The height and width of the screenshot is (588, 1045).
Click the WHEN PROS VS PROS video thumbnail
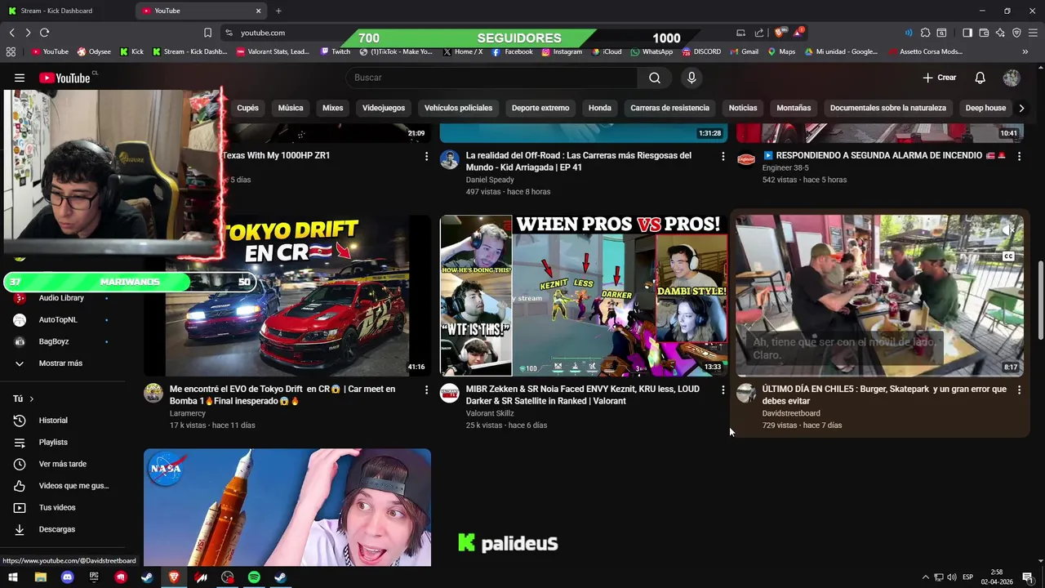click(584, 296)
